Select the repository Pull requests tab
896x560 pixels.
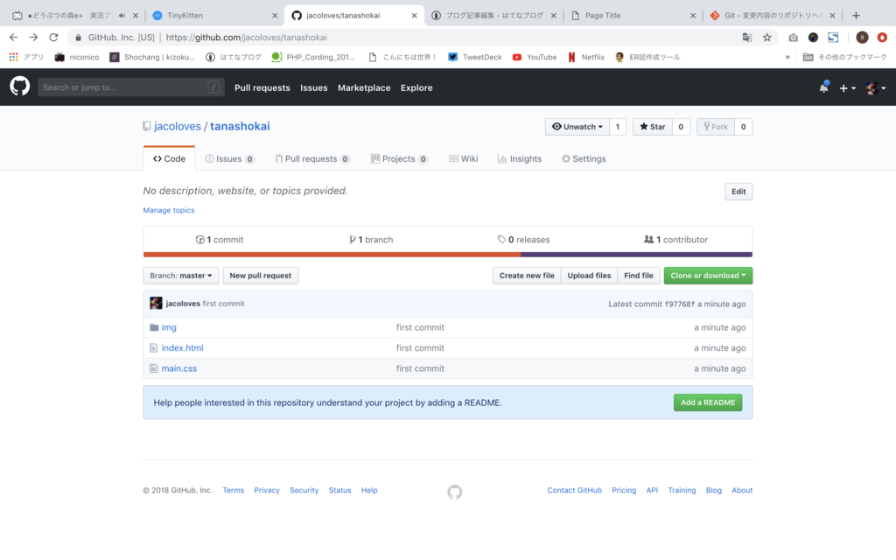click(312, 159)
